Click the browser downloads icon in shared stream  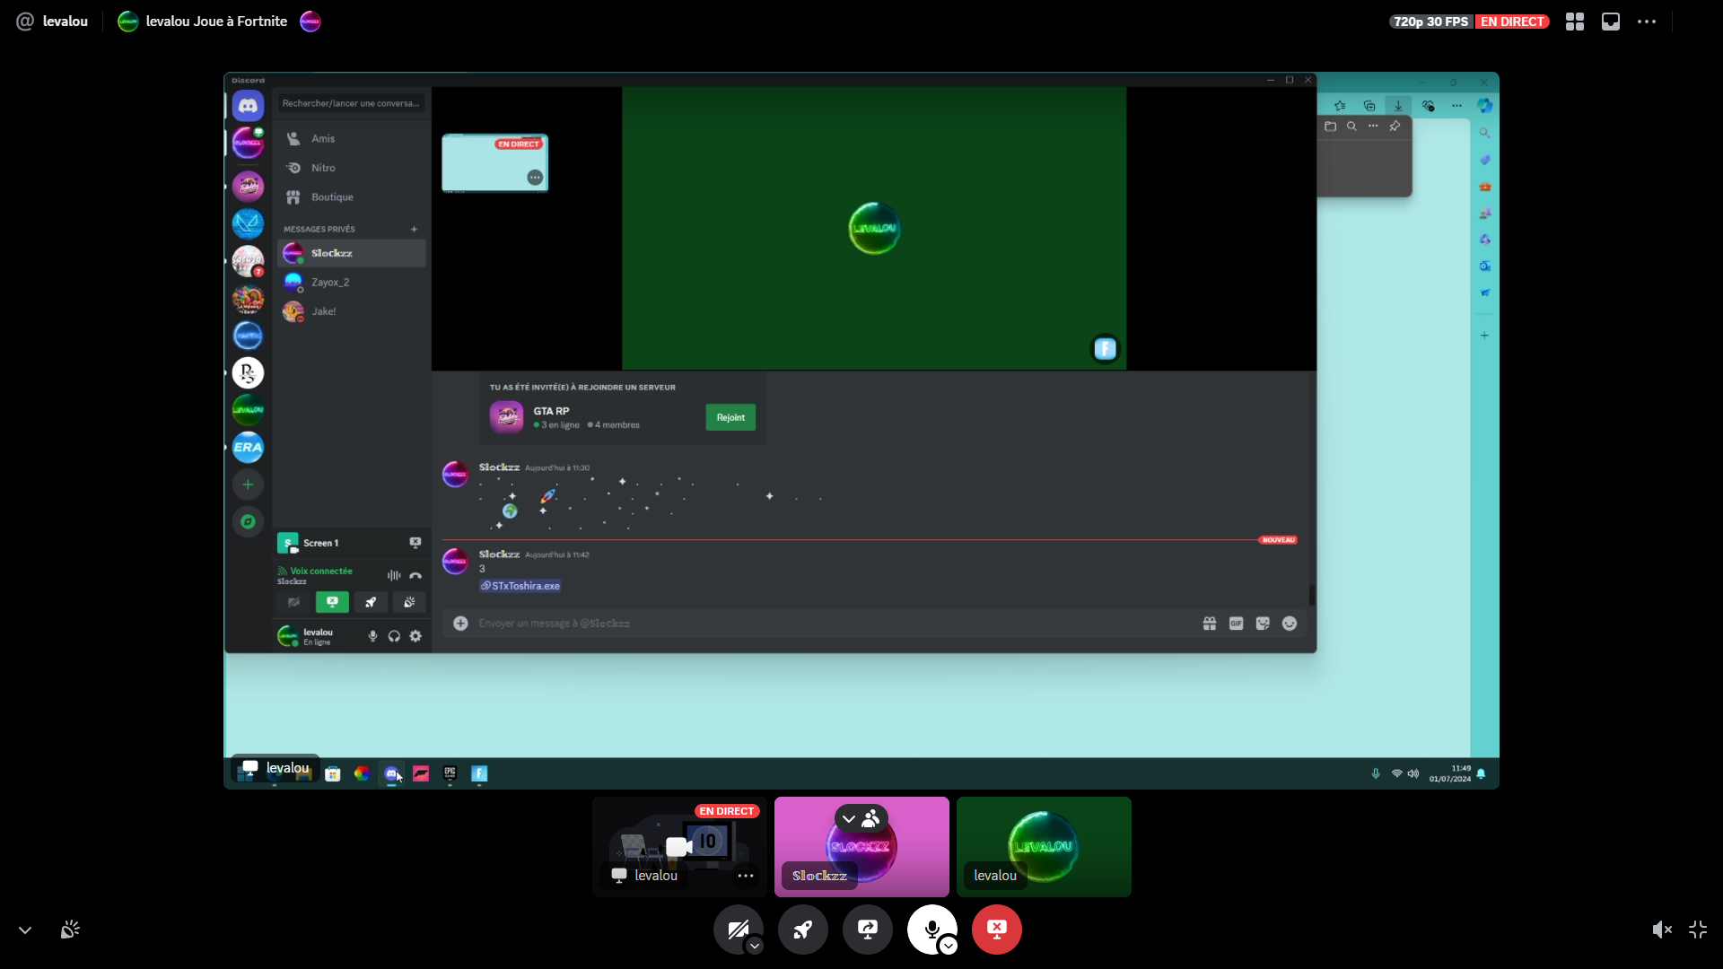click(x=1398, y=106)
